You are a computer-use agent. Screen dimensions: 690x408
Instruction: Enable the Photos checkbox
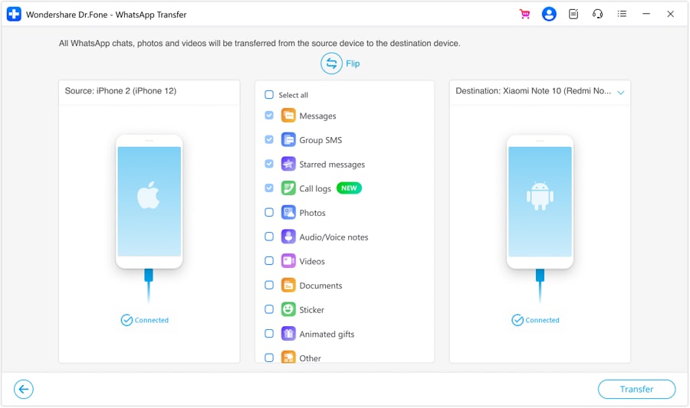click(x=269, y=212)
